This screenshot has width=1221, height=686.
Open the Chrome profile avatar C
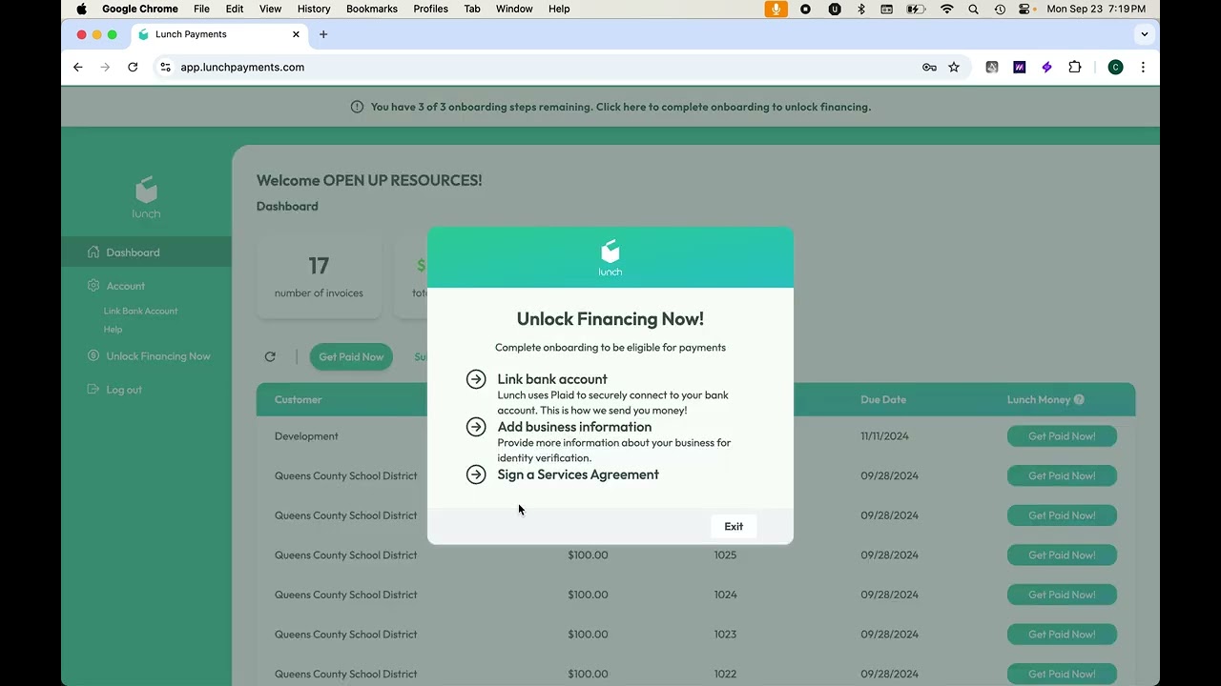[x=1115, y=67]
